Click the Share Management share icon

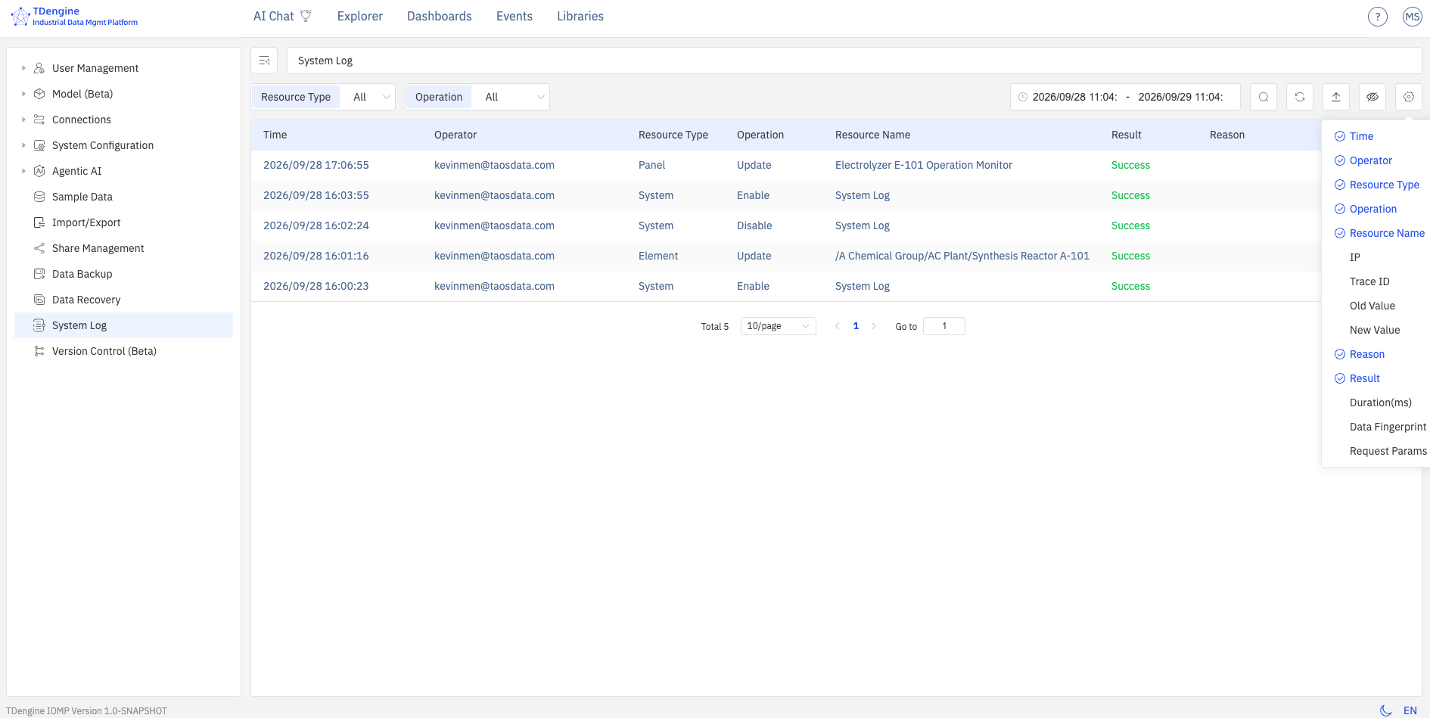pos(39,248)
